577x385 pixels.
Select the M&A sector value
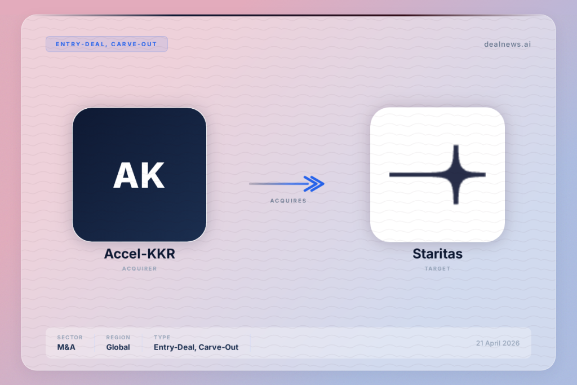point(66,347)
